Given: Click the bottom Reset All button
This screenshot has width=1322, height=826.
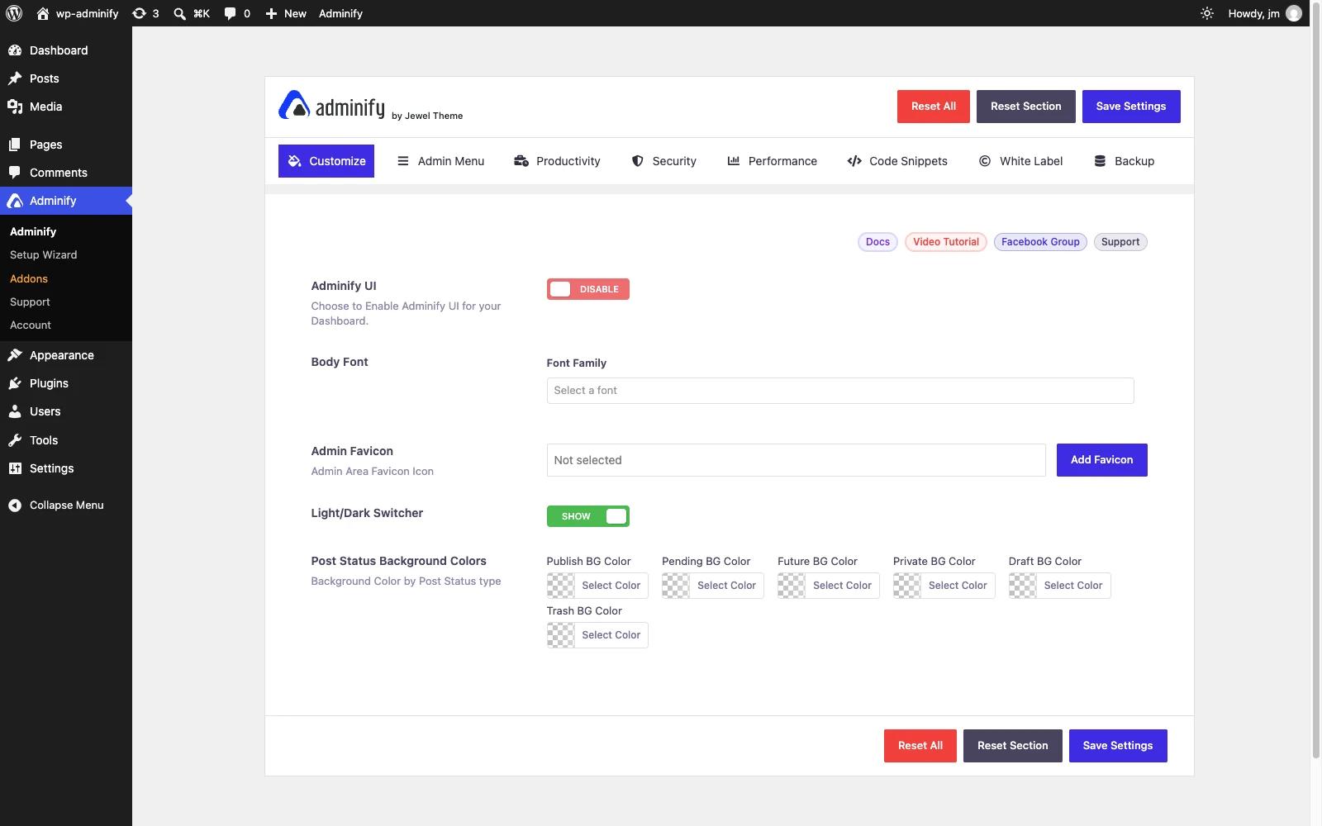Looking at the screenshot, I should (920, 746).
